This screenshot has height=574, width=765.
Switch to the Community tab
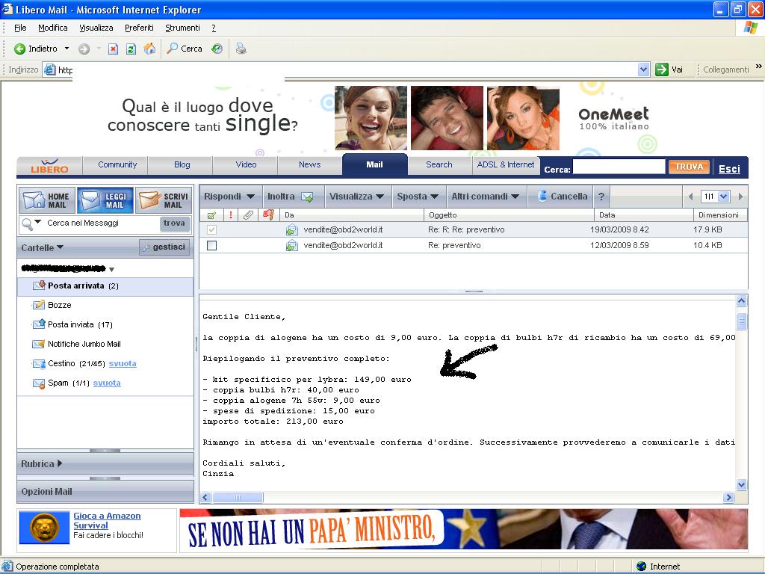pyautogui.click(x=117, y=165)
